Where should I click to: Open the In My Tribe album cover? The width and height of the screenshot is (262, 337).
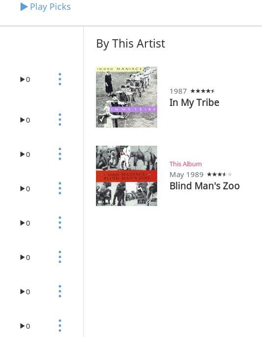pyautogui.click(x=127, y=97)
